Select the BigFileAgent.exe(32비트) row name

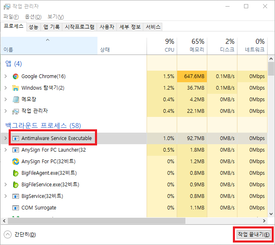[x=49, y=173]
